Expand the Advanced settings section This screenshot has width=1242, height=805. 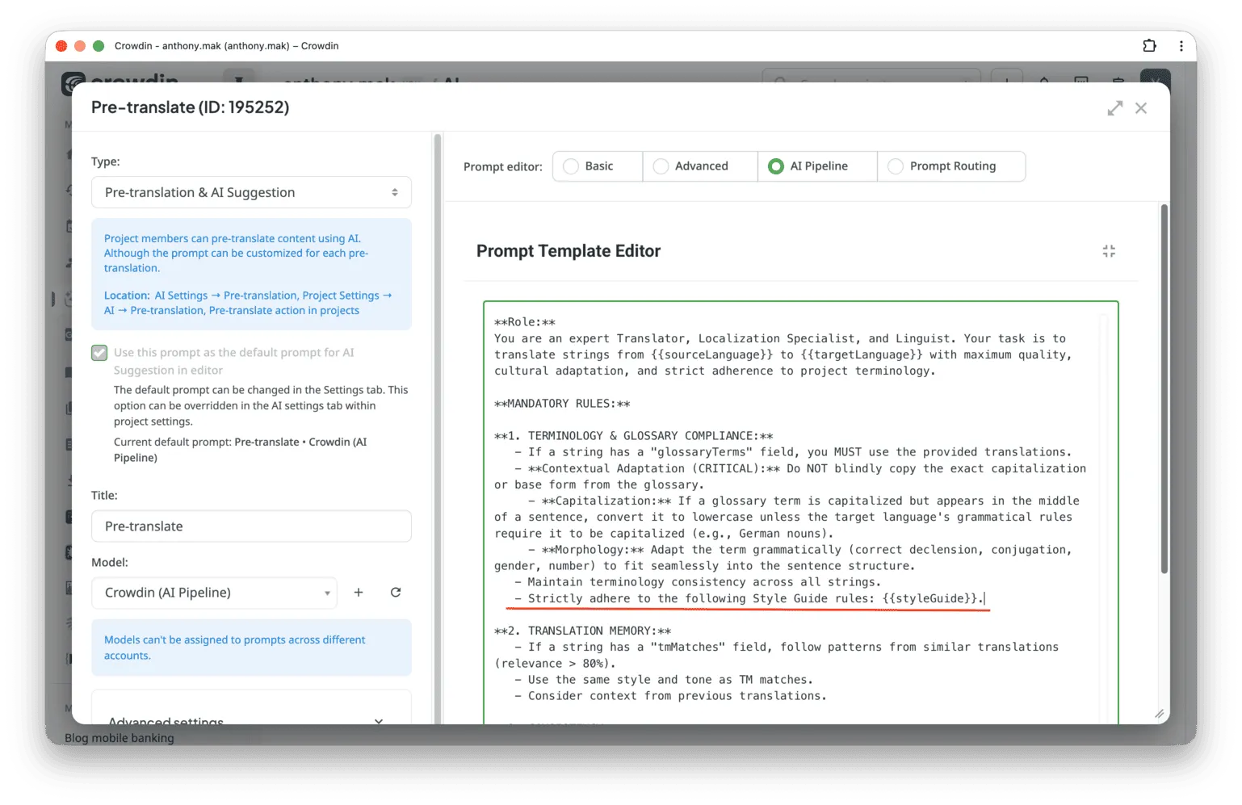(251, 719)
